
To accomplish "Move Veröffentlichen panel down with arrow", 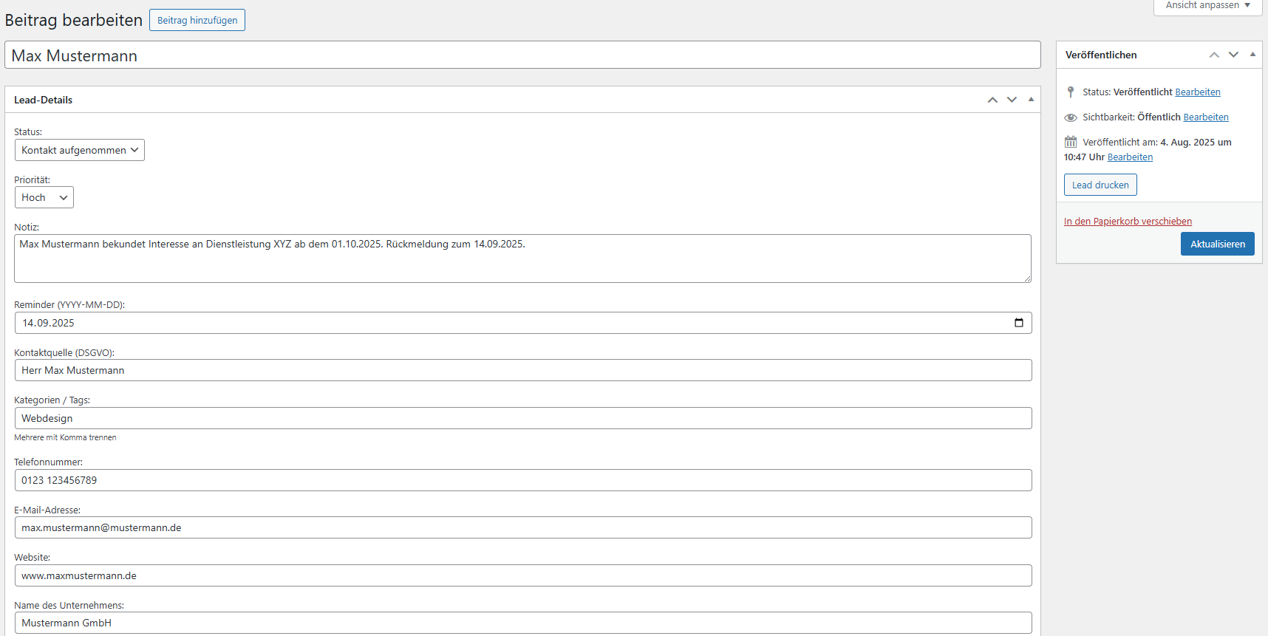I will tap(1233, 55).
